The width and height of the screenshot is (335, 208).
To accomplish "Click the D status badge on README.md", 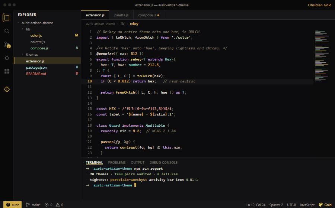I will 77,74.
